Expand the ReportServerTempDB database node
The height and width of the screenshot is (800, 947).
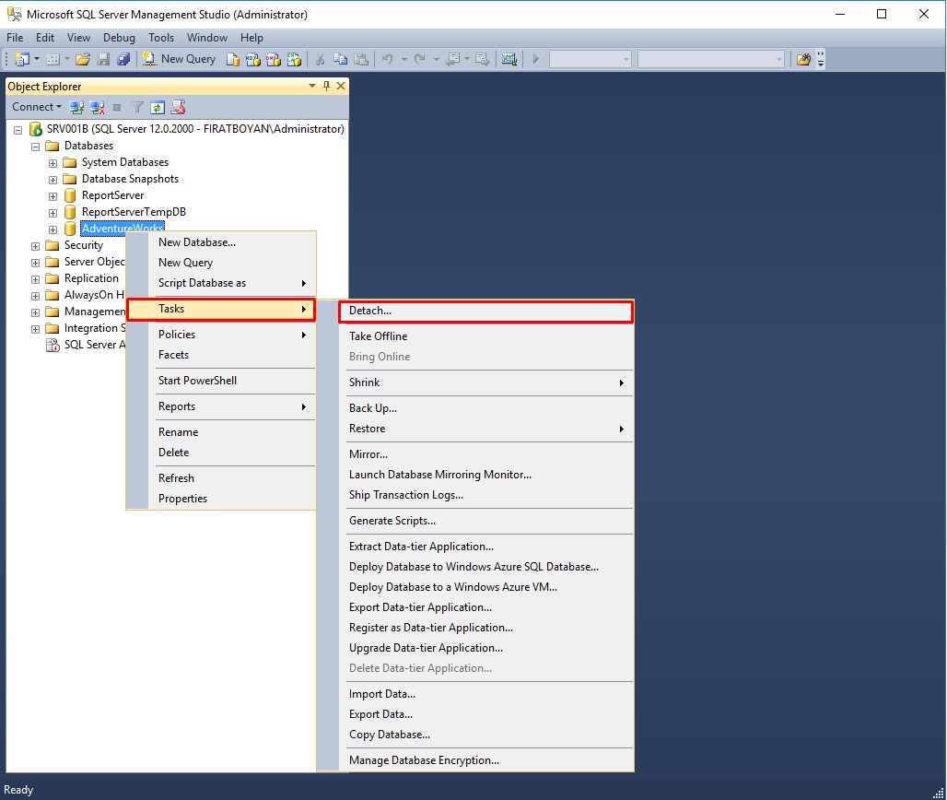(x=53, y=213)
